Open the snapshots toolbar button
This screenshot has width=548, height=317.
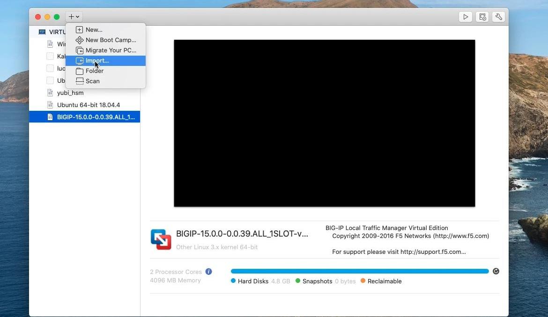482,17
